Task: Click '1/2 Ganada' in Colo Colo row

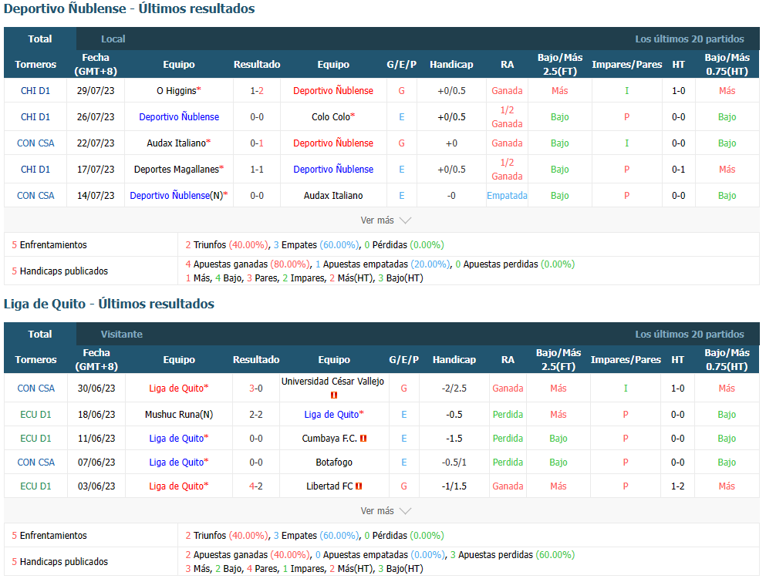Action: (507, 117)
